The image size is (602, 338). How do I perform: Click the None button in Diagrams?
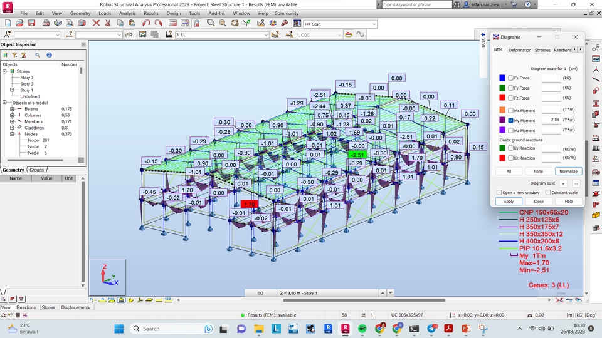click(x=539, y=172)
